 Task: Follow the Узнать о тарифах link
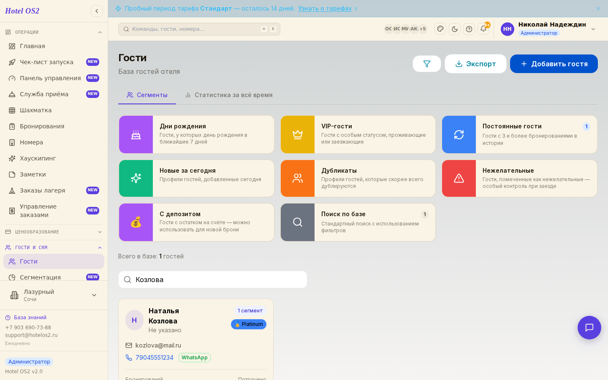325,8
